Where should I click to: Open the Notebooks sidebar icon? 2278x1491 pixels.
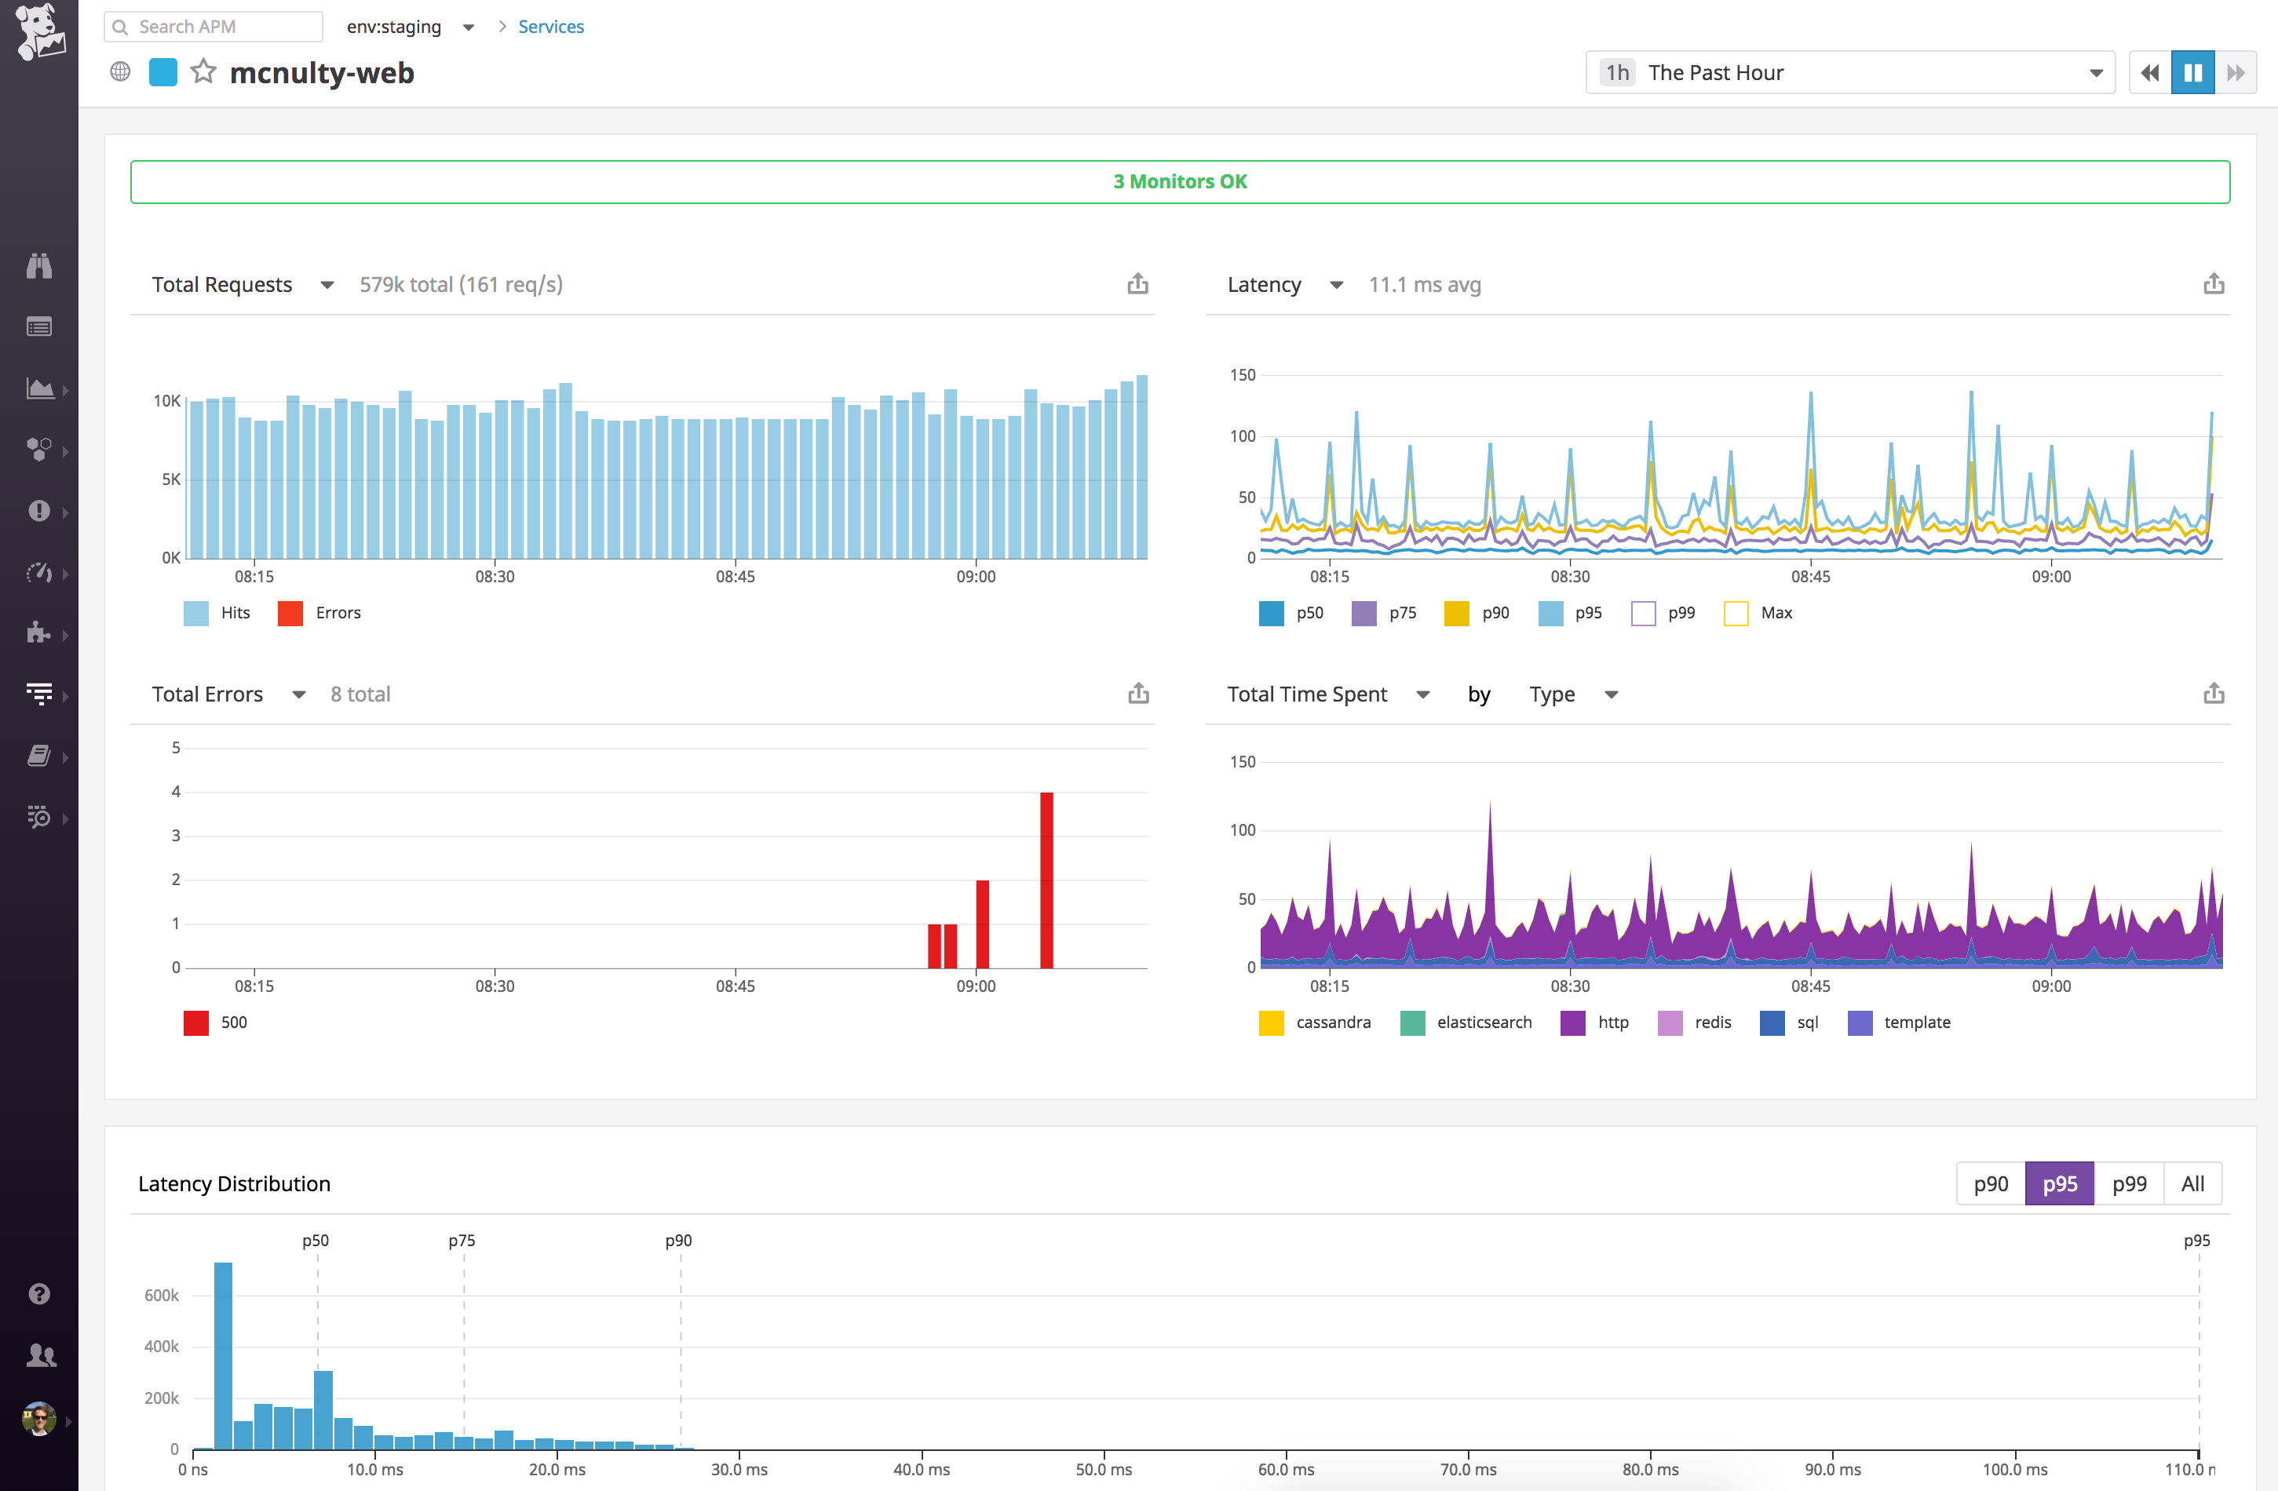(38, 756)
